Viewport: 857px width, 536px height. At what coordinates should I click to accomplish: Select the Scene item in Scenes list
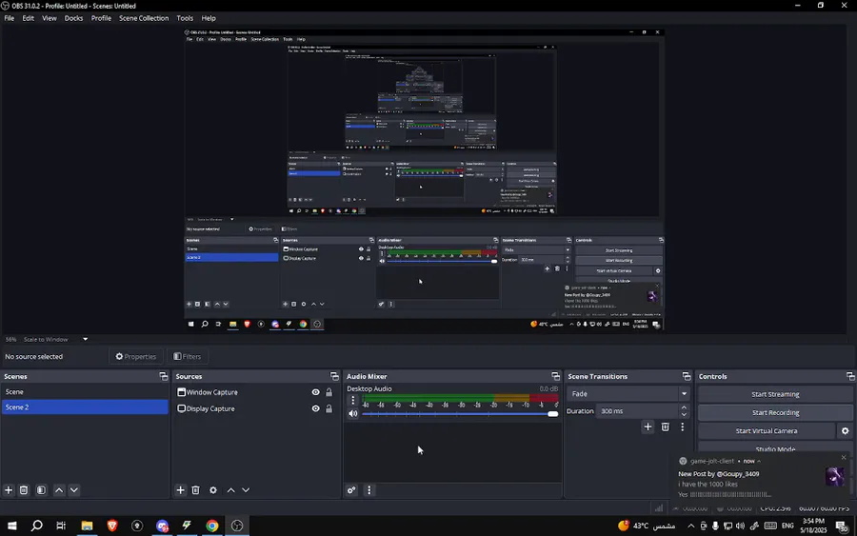click(85, 391)
